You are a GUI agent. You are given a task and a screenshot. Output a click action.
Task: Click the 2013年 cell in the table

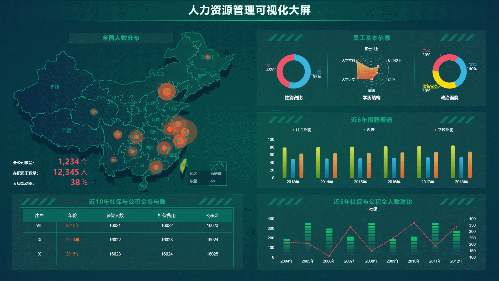[x=73, y=225]
